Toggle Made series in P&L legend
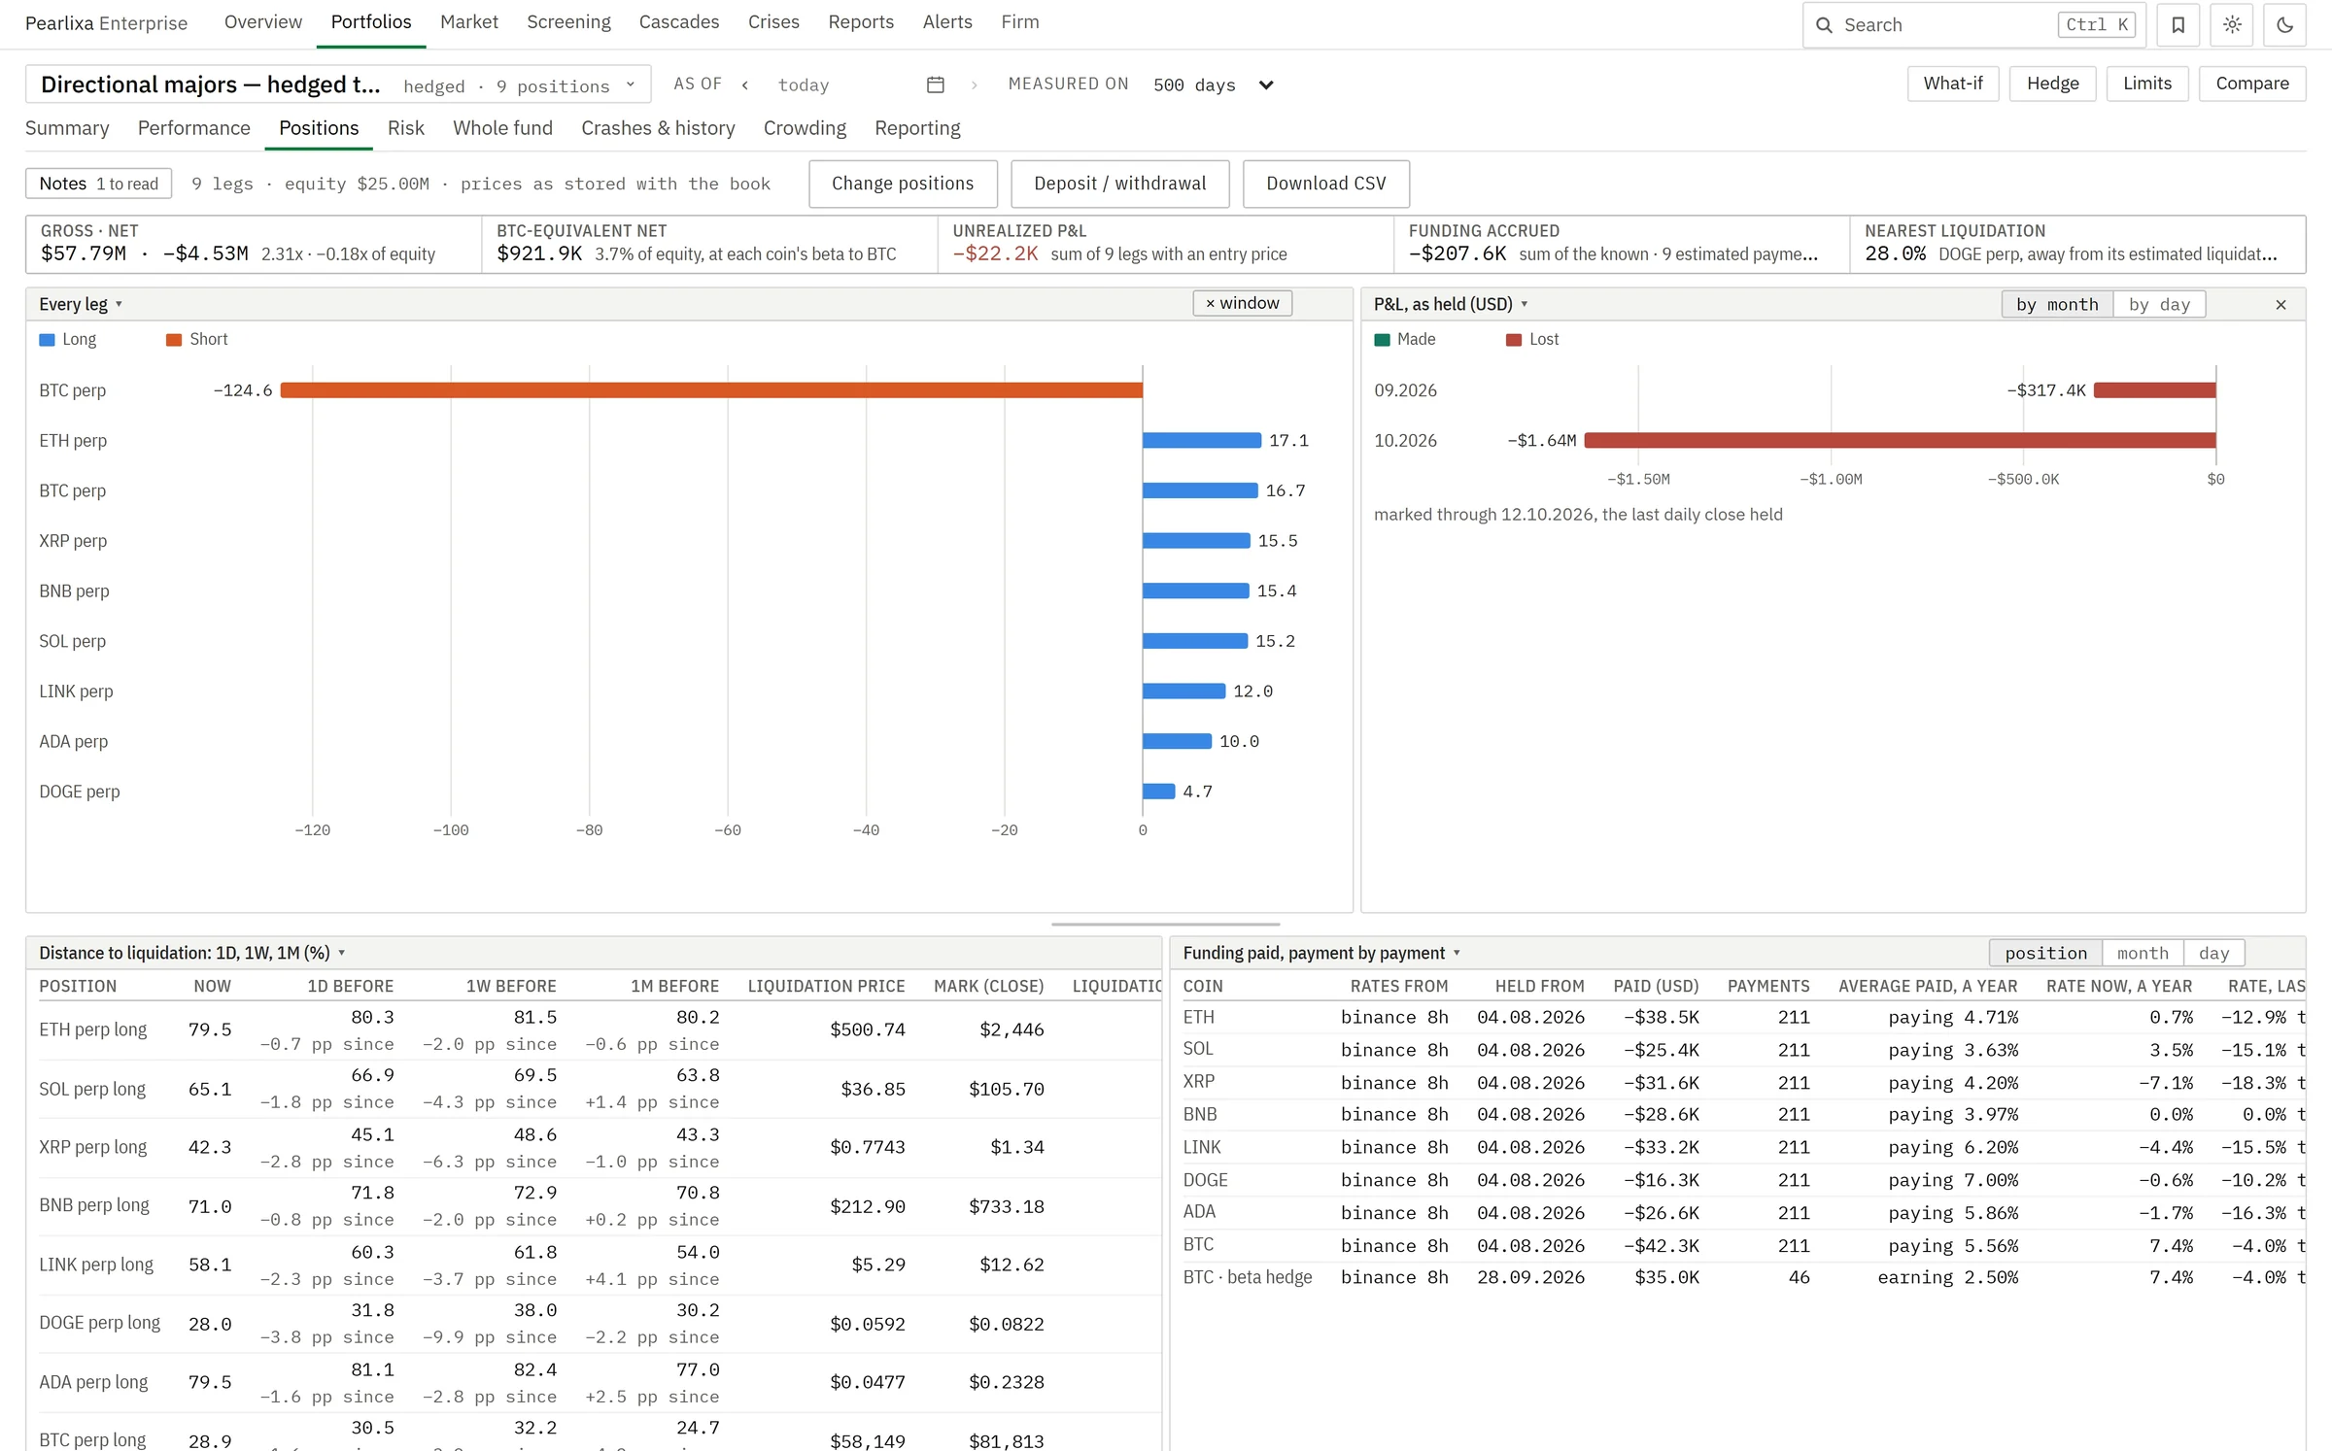Screen dimensions: 2332x1451 (x=1405, y=340)
